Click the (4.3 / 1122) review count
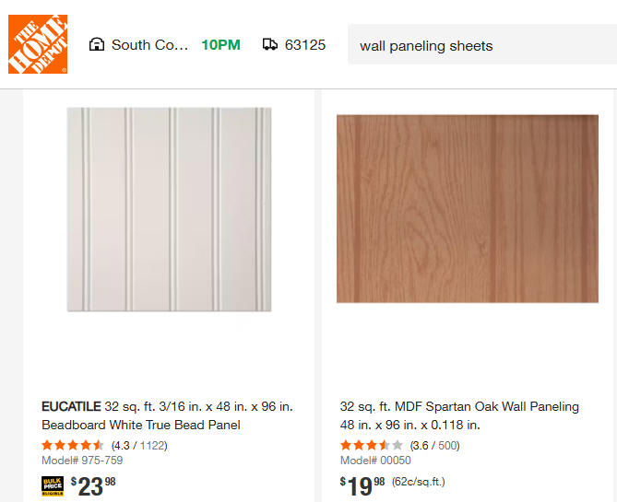 coord(139,446)
